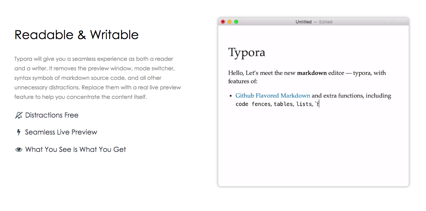This screenshot has height=211, width=426.
Task: Click the bold word markdown in editor
Action: coord(312,73)
